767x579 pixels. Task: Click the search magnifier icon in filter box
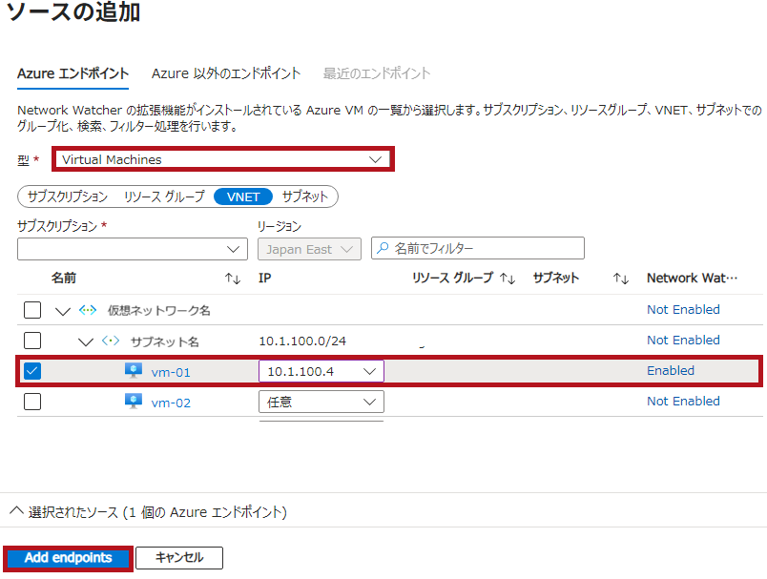(383, 248)
